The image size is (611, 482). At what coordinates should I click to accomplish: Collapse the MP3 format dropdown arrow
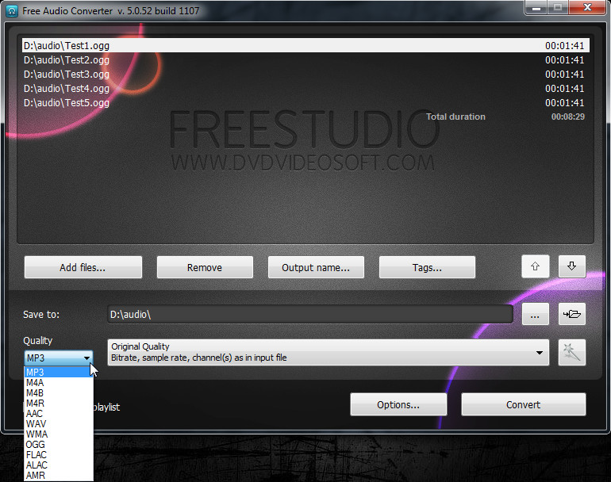point(86,358)
